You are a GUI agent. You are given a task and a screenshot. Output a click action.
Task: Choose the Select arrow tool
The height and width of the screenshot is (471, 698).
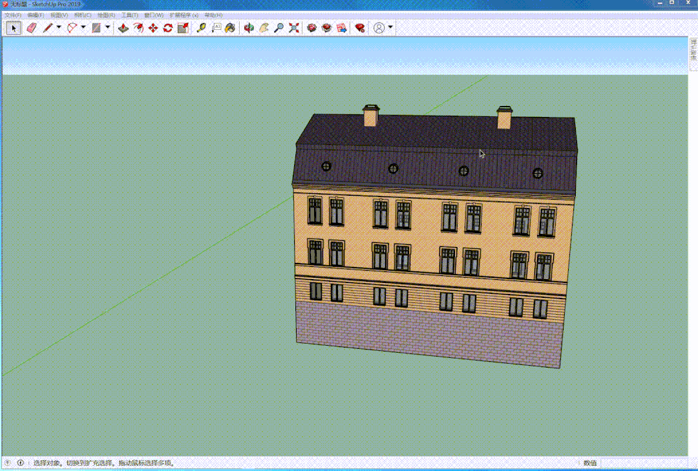(x=14, y=28)
